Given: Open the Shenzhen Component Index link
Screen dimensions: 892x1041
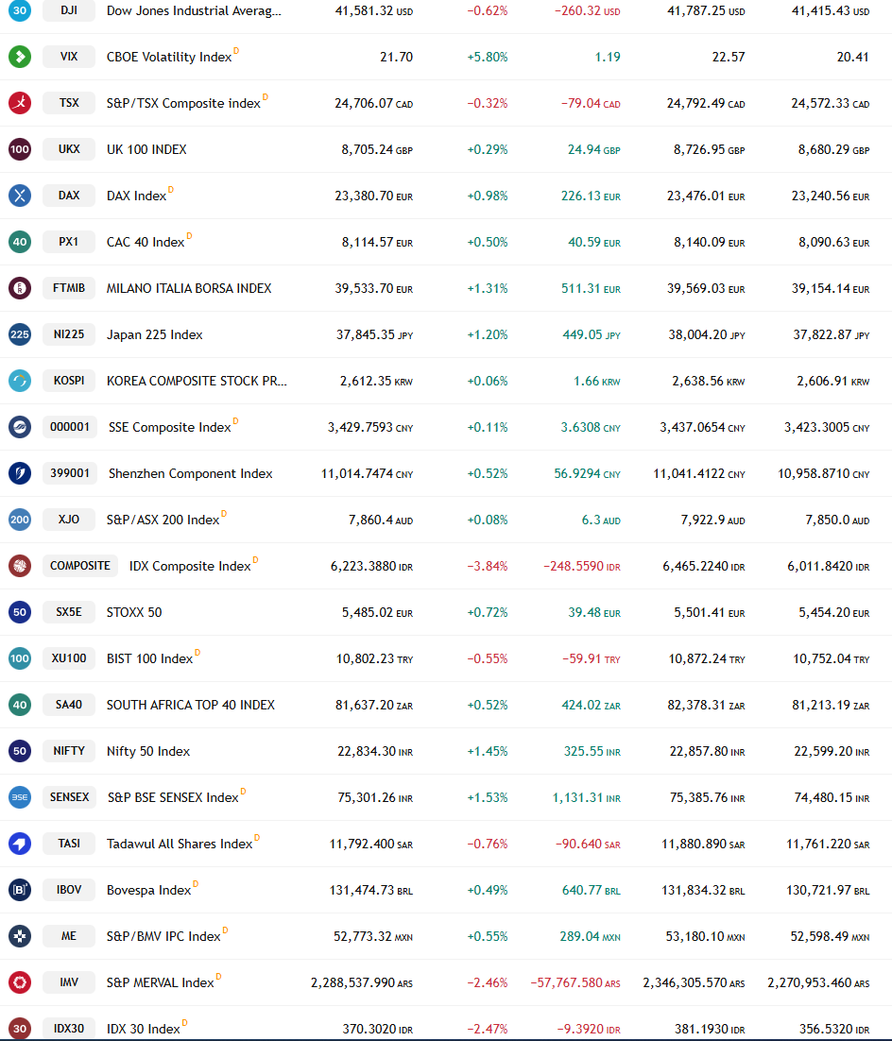Looking at the screenshot, I should (191, 473).
